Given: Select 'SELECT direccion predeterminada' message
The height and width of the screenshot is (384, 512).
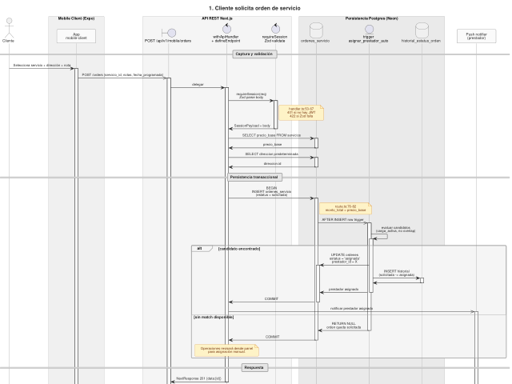Looking at the screenshot, I should [272, 154].
